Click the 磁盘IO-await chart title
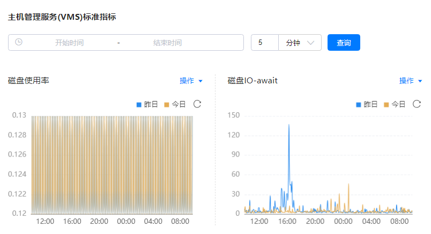This screenshot has height=234, width=431. 252,81
